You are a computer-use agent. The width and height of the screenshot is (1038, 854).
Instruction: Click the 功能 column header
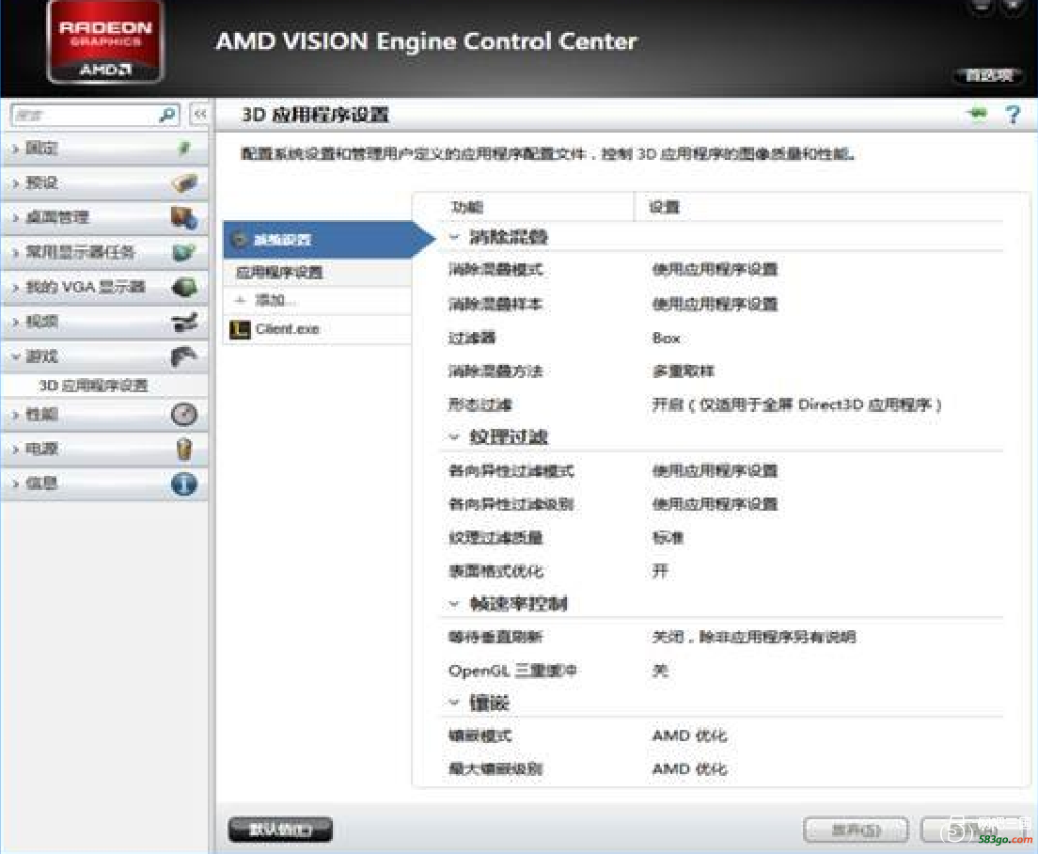point(466,207)
